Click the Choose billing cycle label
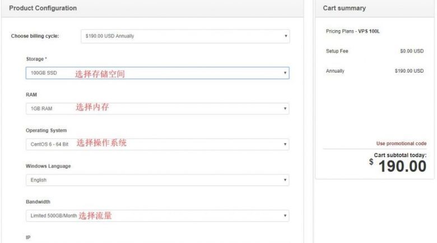The image size is (437, 243). point(35,36)
